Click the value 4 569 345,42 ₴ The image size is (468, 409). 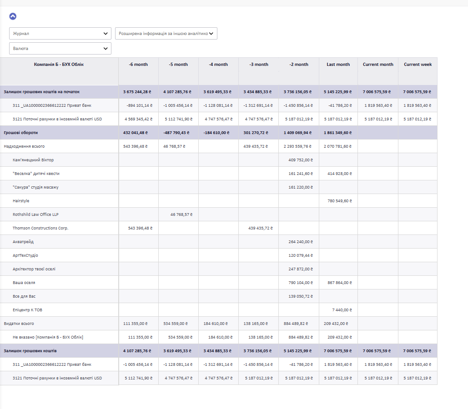click(x=138, y=119)
